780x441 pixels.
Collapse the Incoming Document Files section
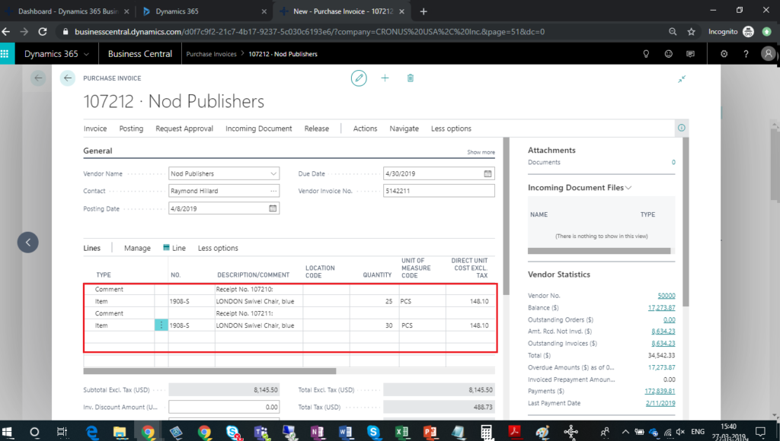[628, 188]
